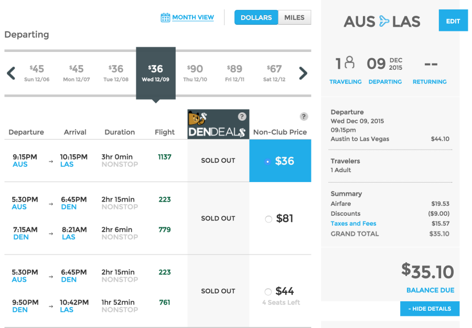Click the help icon above Non-Club Price
The height and width of the screenshot is (328, 472).
(304, 117)
